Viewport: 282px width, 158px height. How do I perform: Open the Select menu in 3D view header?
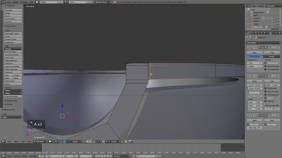[x=16, y=141]
